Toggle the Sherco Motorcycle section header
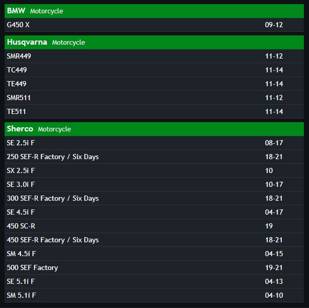 click(x=154, y=129)
